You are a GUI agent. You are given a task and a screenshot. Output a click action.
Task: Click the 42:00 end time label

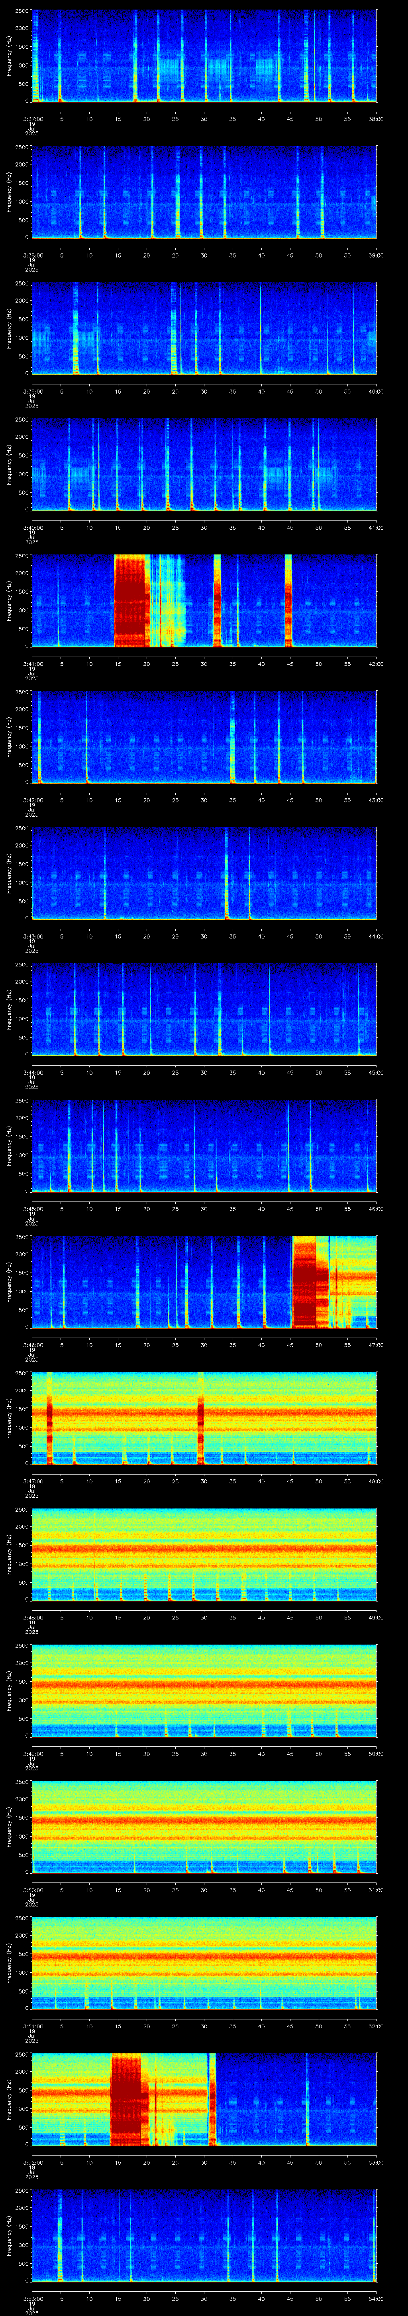point(376,663)
